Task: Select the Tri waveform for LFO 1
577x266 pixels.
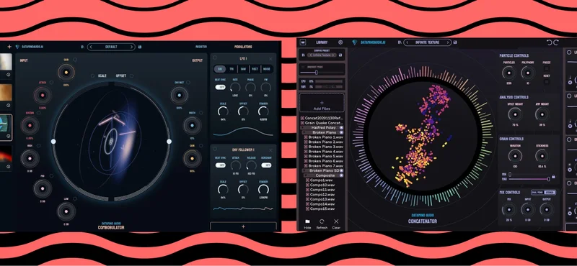Action: coord(232,68)
